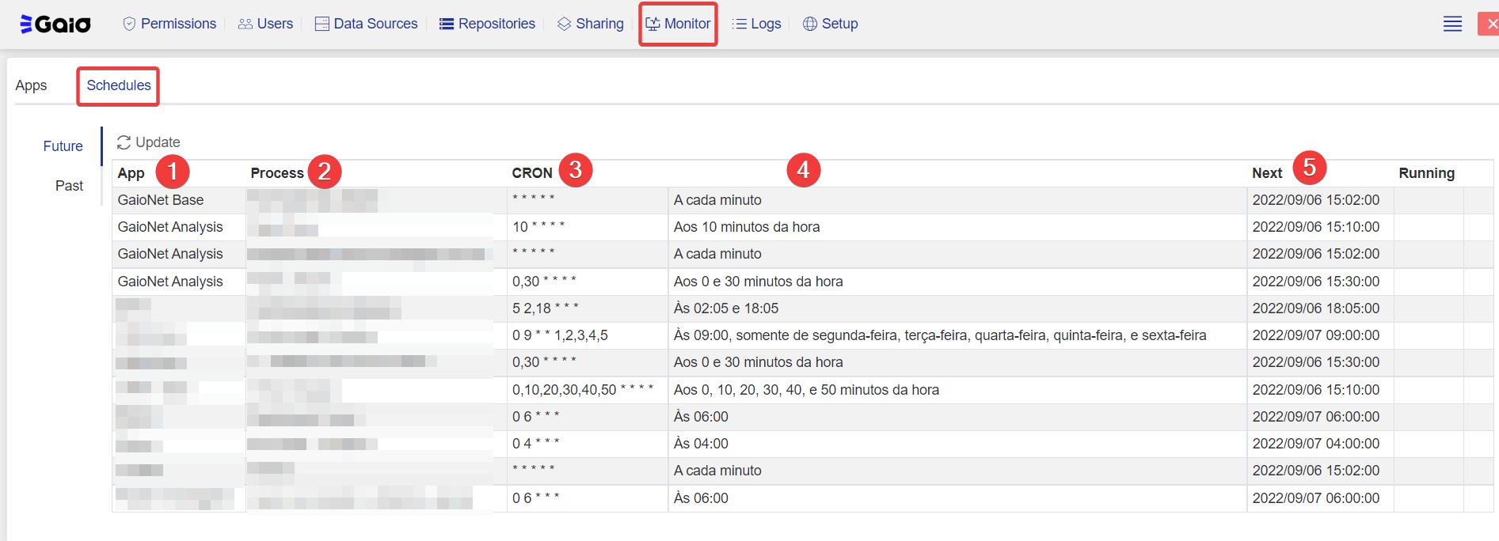Click the Permissions shield icon

[129, 24]
